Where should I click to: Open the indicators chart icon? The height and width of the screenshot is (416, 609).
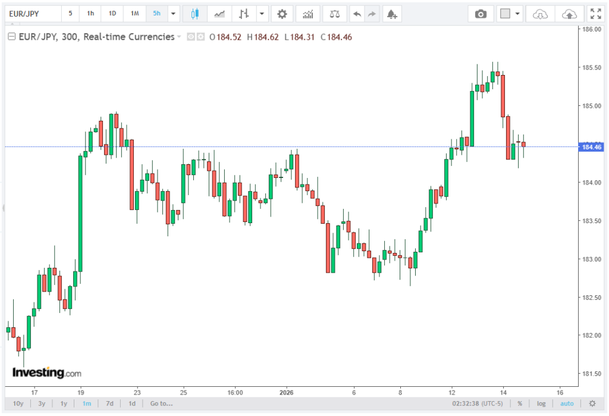point(307,14)
